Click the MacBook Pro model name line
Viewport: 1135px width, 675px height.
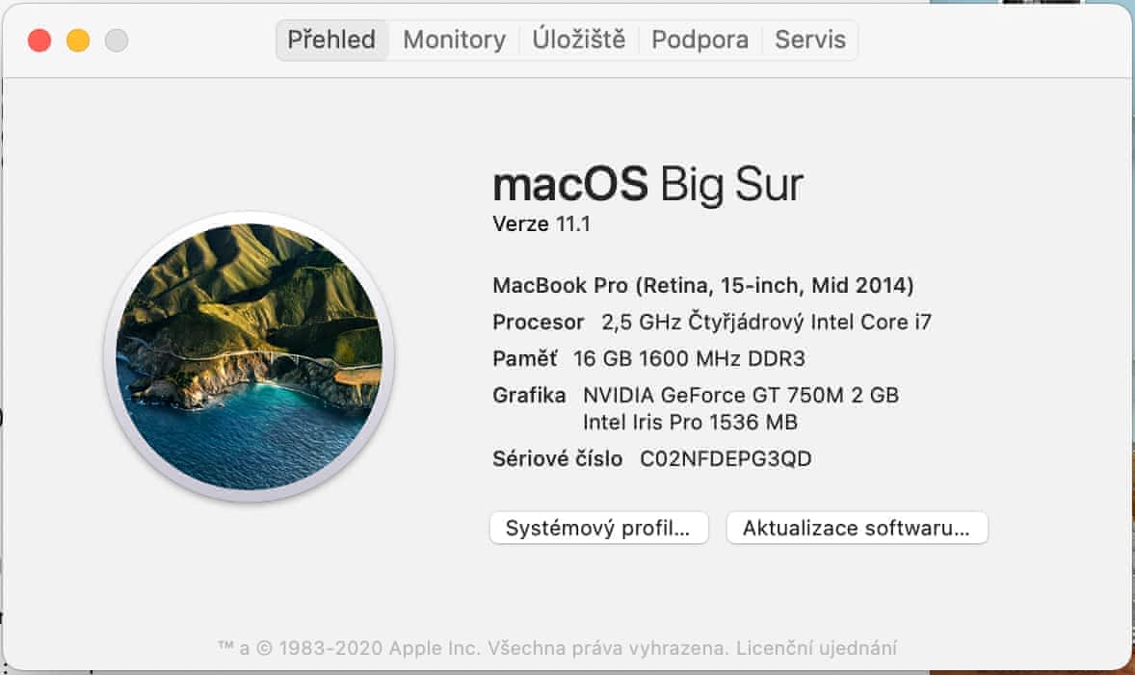702,285
